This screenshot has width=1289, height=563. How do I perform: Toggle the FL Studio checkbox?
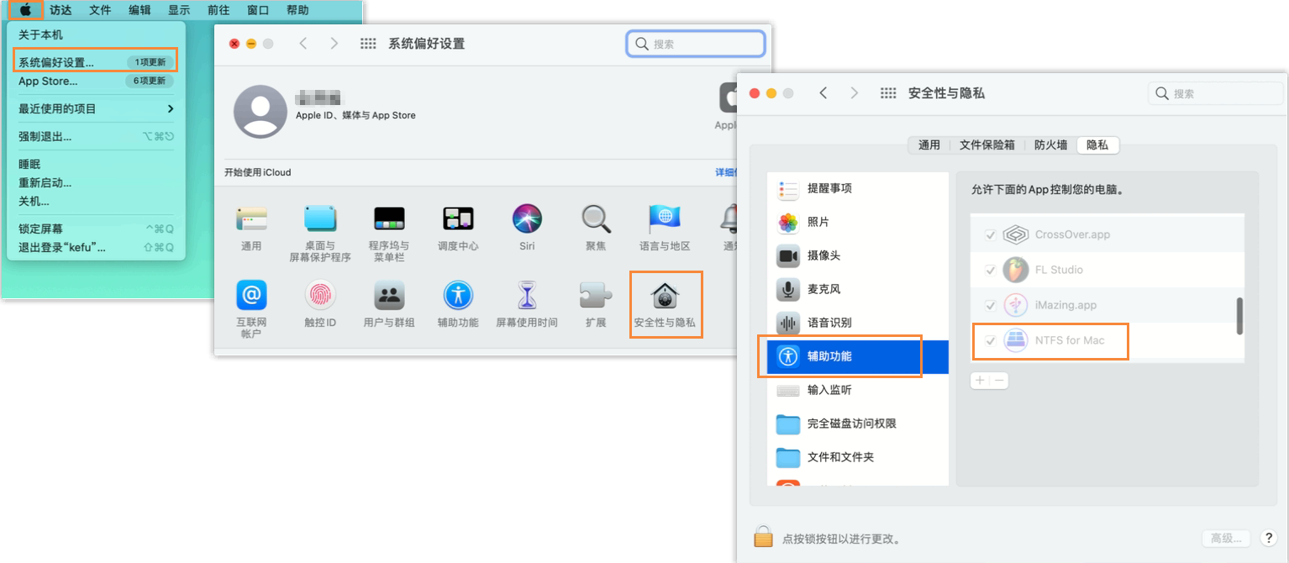(991, 270)
